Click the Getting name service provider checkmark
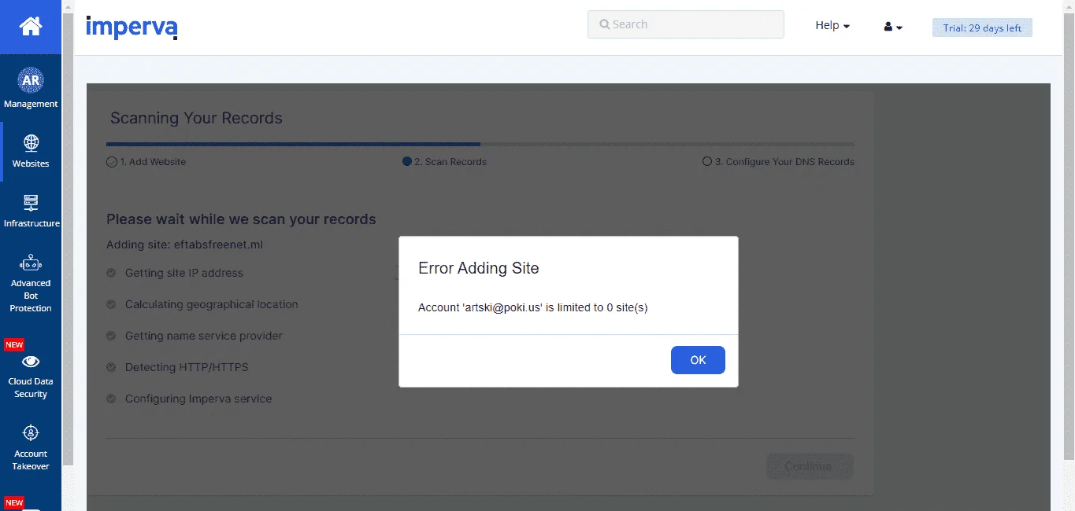 pos(111,336)
